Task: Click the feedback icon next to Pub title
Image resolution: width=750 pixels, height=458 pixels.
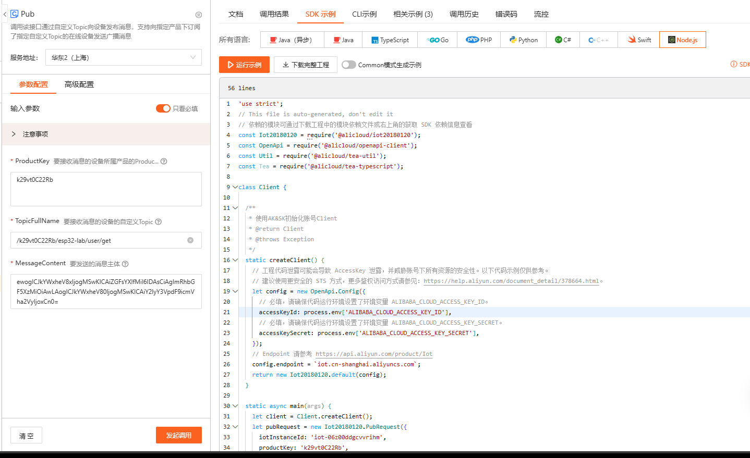Action: pos(198,15)
